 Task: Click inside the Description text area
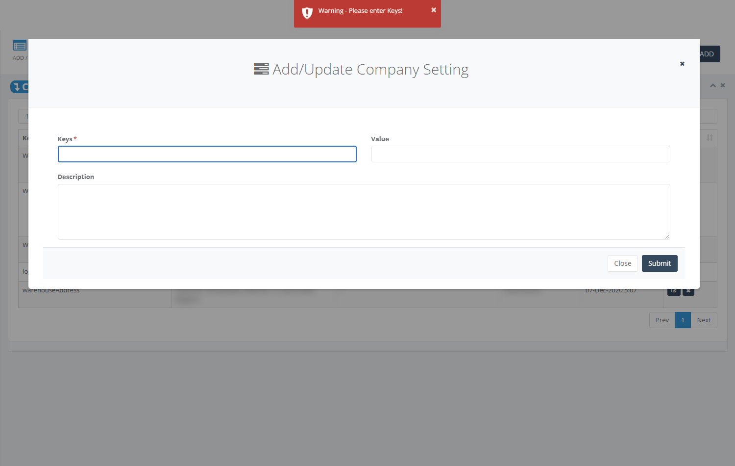364,212
